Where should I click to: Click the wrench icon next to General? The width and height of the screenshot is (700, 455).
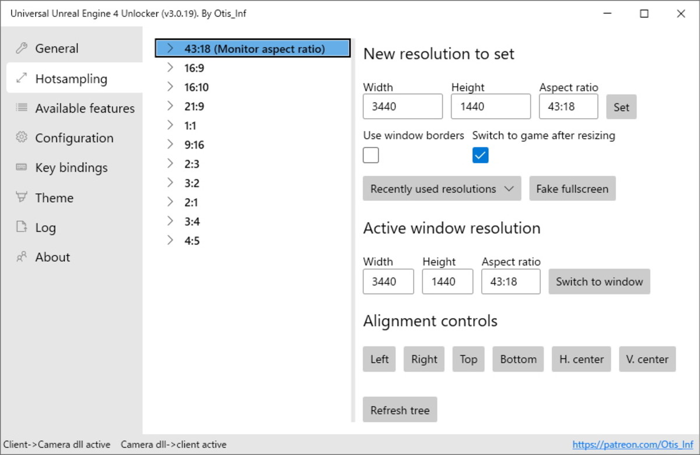click(x=22, y=48)
